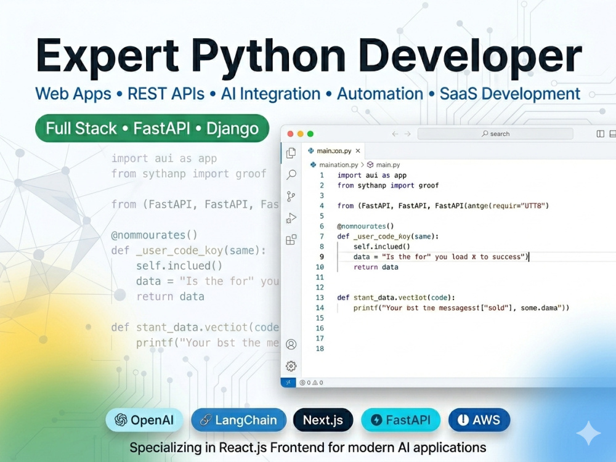616x462 pixels.
Task: Toggle the sidebar layout icon in title bar
Action: click(x=600, y=134)
